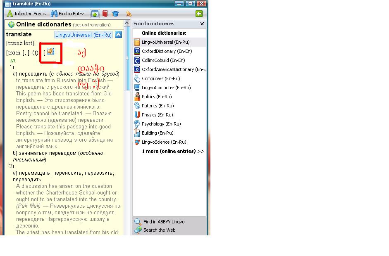Click заниматься переводом translation line
The height and width of the screenshot is (256, 389).
point(48,153)
